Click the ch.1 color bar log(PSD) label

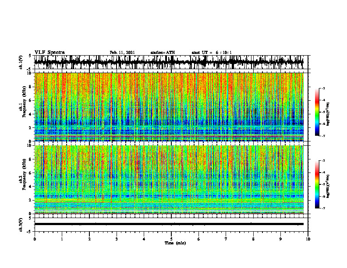[x=328, y=114]
